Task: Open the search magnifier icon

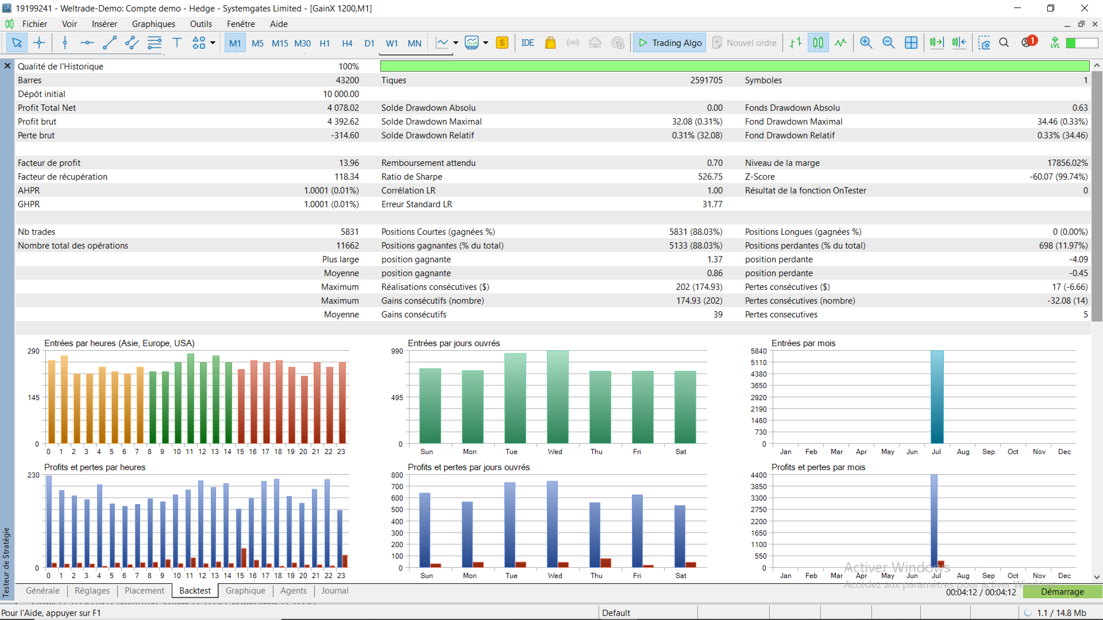Action: point(1004,42)
